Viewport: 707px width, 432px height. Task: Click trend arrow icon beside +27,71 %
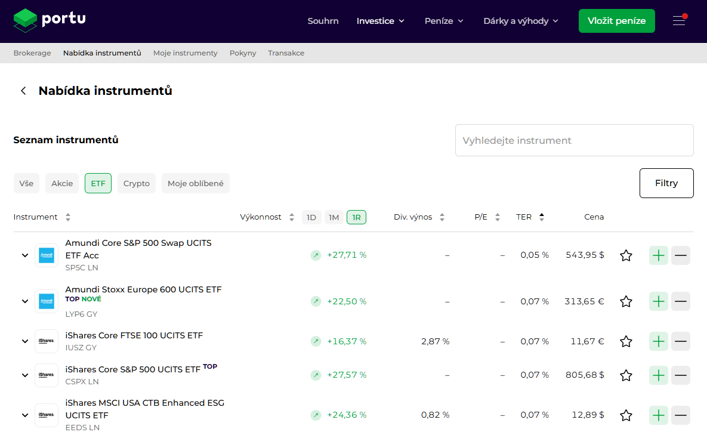coord(316,255)
